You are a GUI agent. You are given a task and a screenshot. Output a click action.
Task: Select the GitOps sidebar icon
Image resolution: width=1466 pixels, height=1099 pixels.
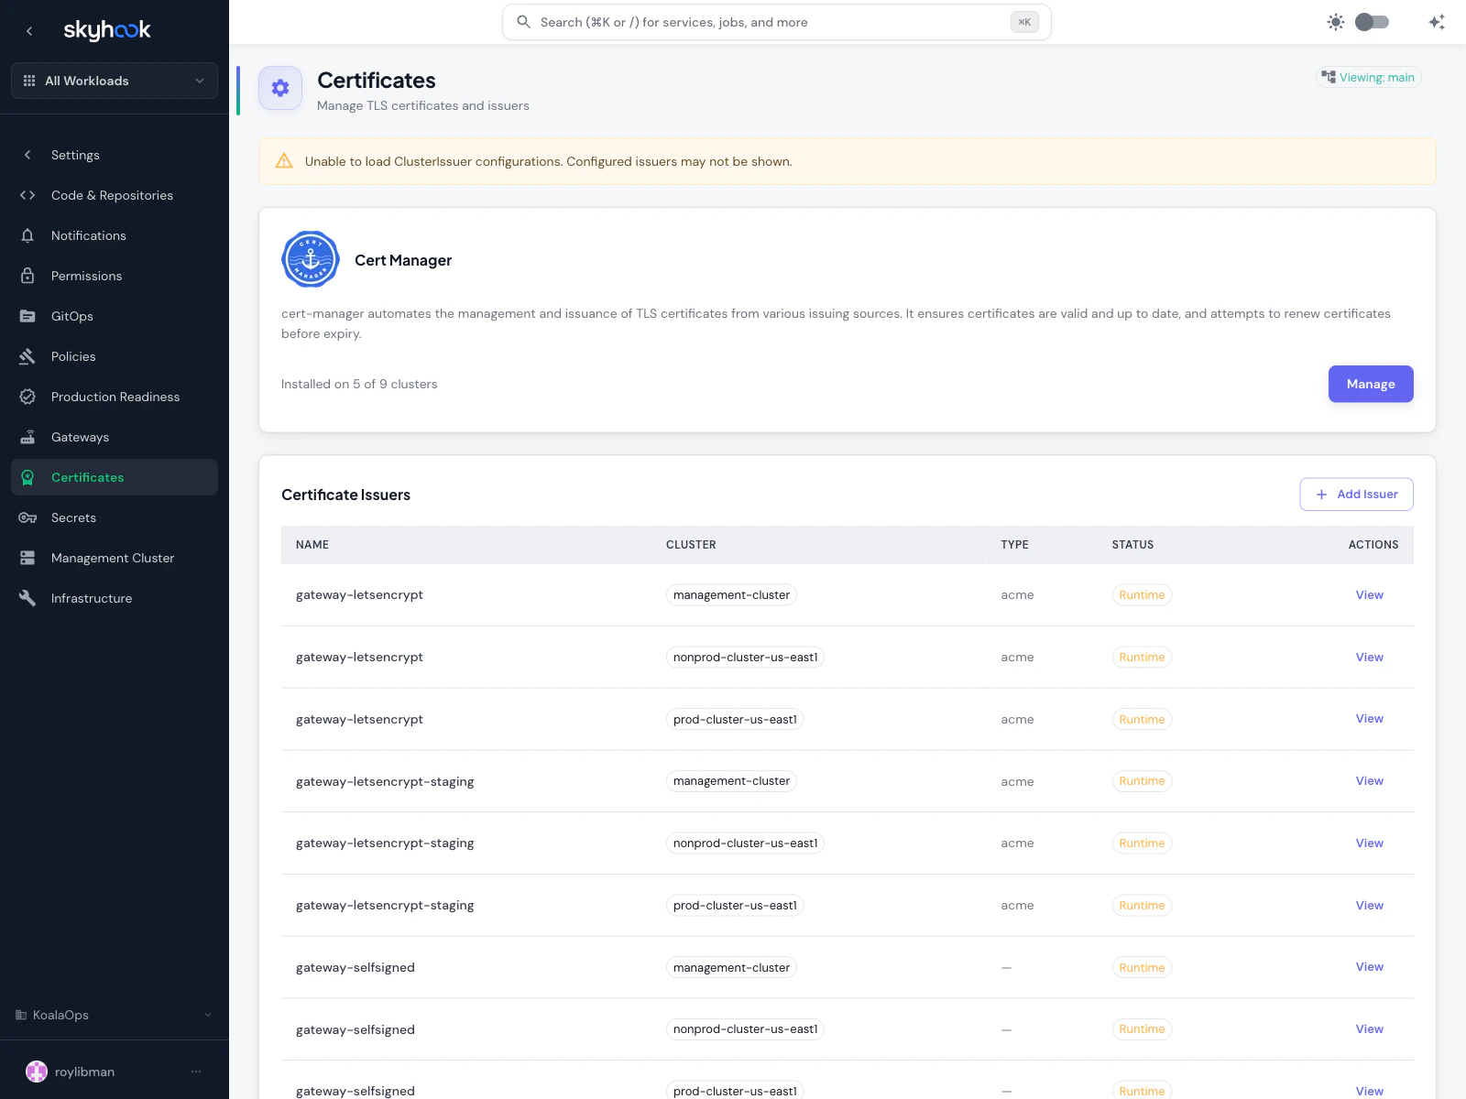[28, 316]
